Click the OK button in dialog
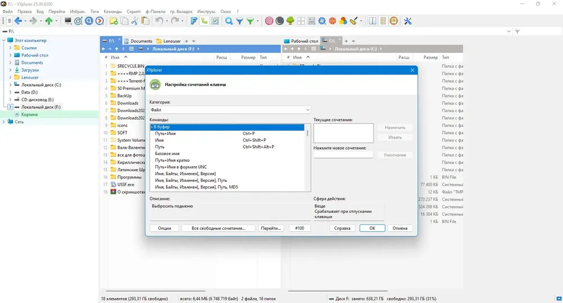 tap(372, 228)
